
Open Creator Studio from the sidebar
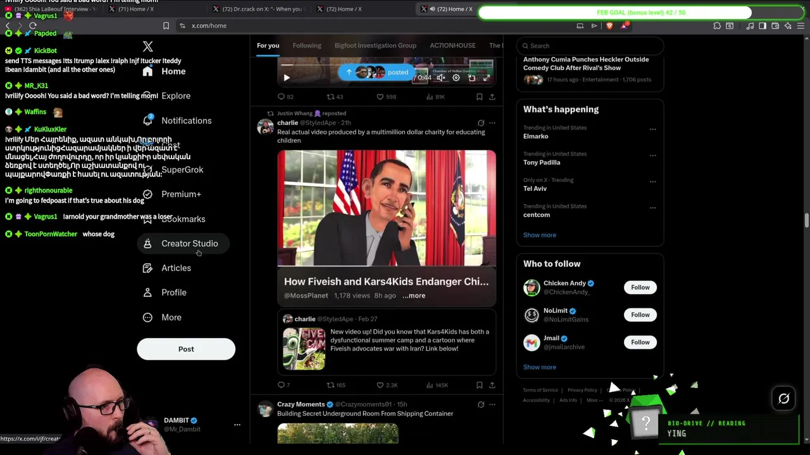(x=182, y=243)
